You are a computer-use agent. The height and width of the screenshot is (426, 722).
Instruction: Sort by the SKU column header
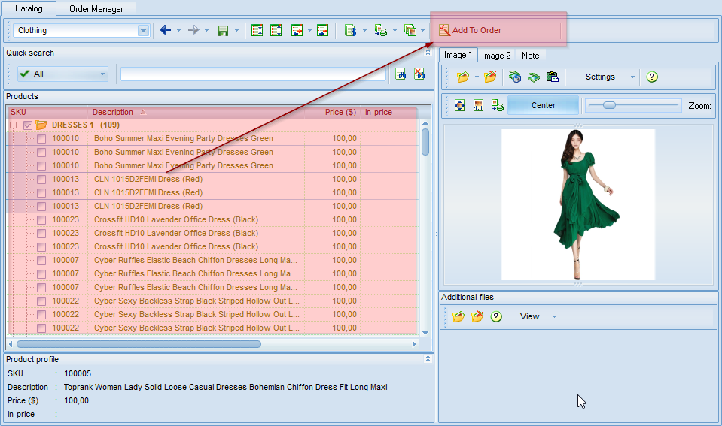[x=48, y=112]
